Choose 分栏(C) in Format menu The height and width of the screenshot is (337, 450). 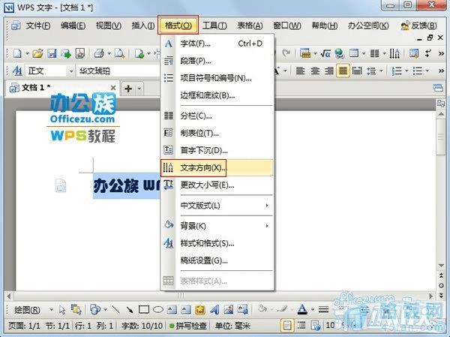[x=217, y=116]
